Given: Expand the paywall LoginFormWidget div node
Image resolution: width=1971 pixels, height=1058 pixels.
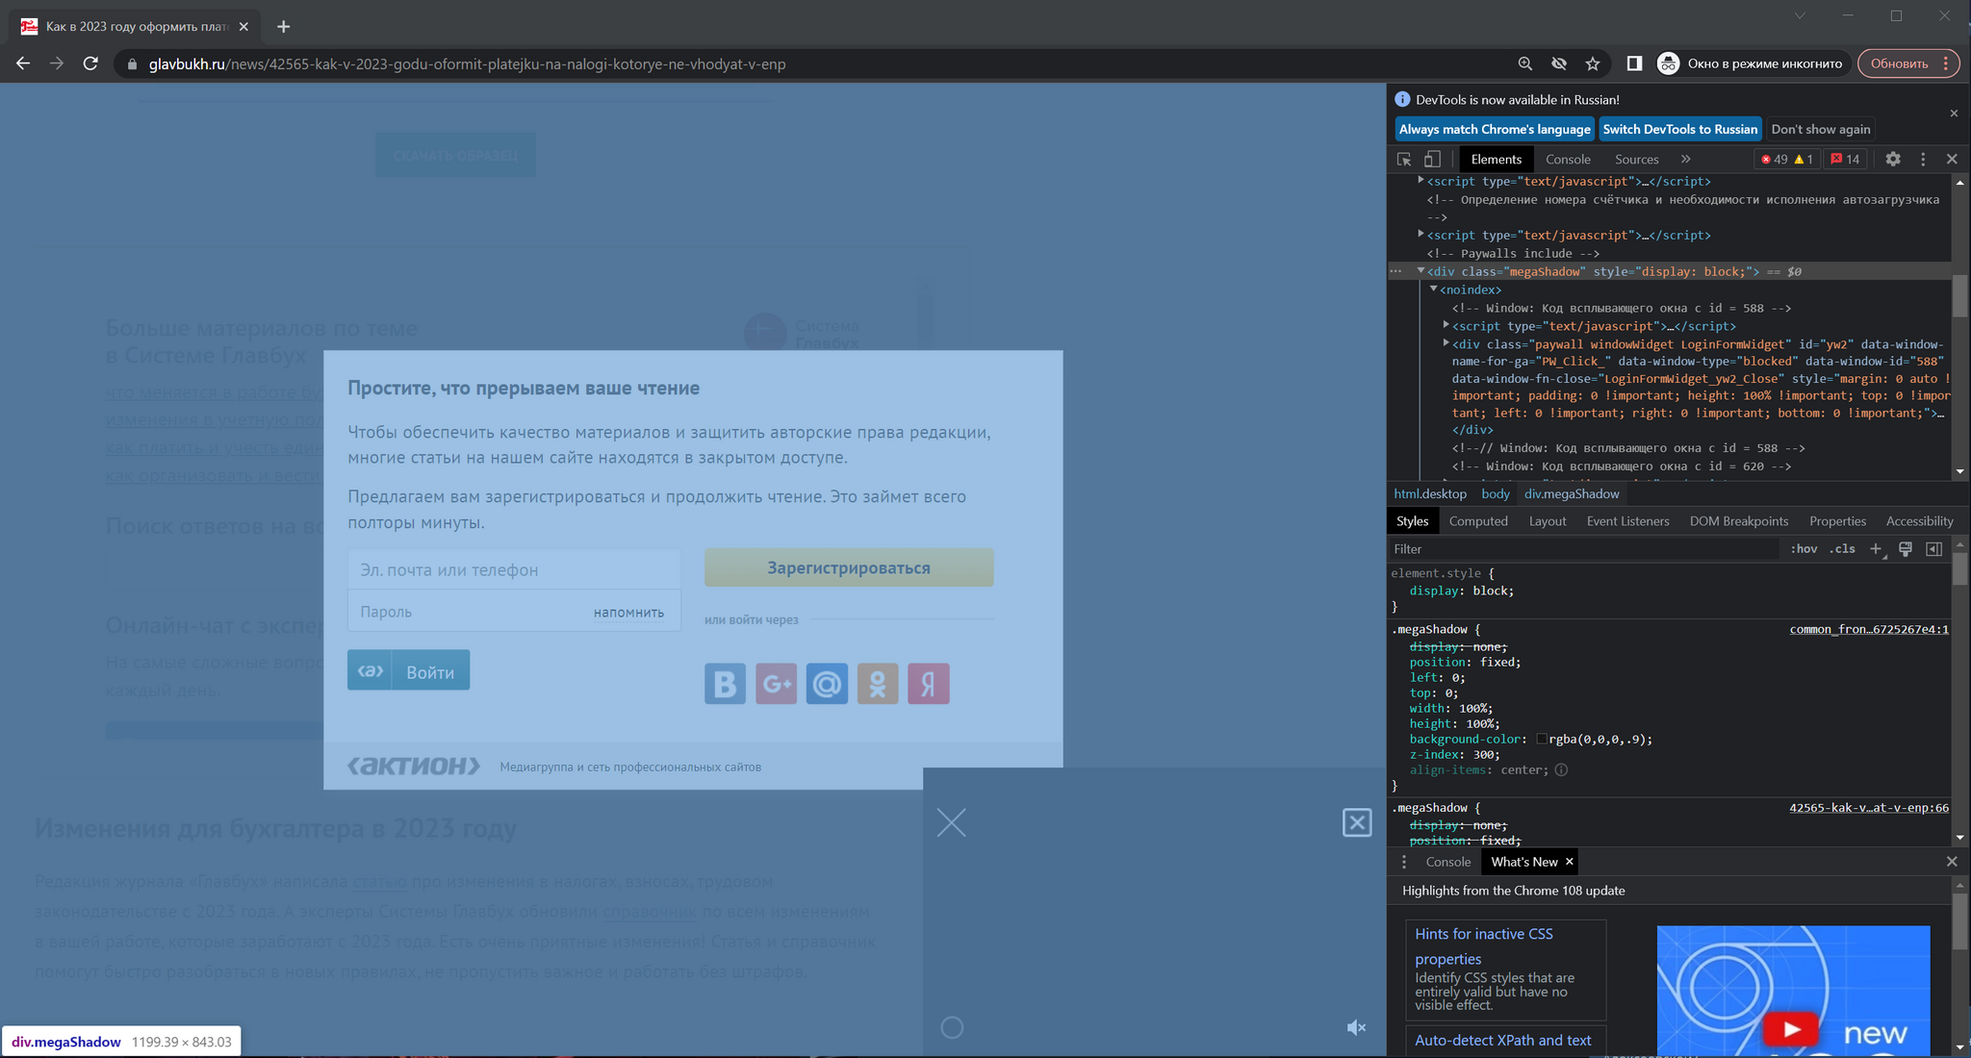Looking at the screenshot, I should point(1446,343).
